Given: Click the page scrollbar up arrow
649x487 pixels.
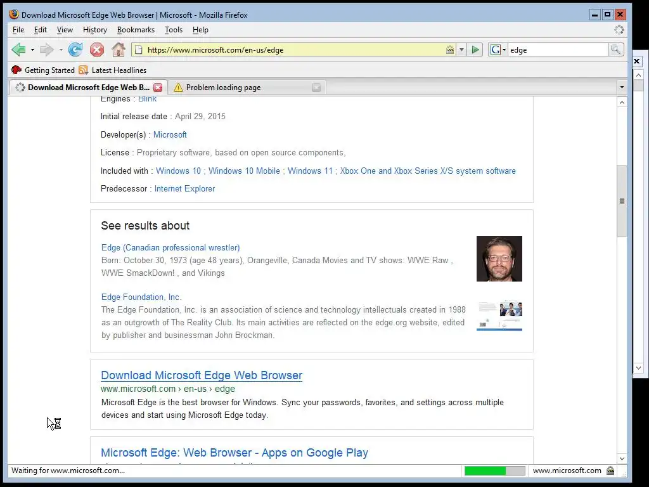Looking at the screenshot, I should (622, 102).
